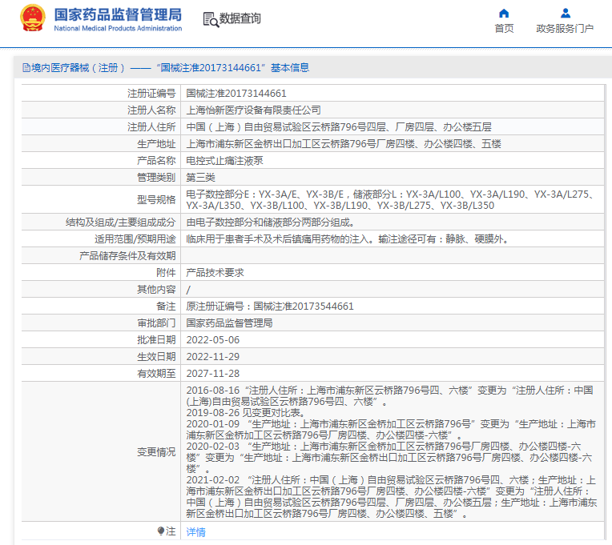Click the 批准日期 value 2022-05-06
The height and width of the screenshot is (545, 612).
click(x=213, y=339)
